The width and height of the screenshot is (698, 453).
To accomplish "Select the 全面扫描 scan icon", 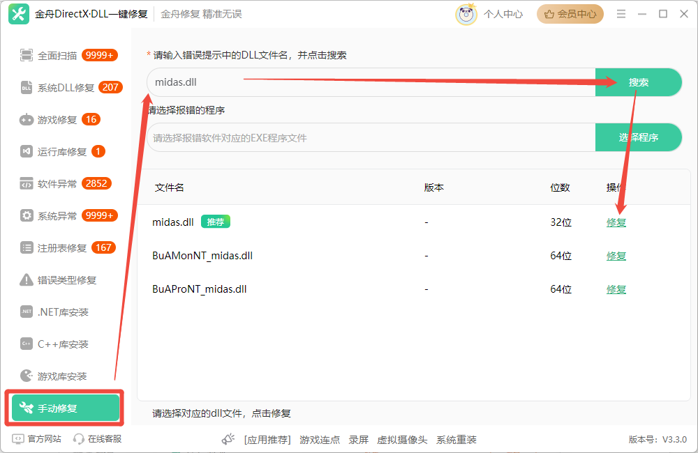I will pos(27,55).
